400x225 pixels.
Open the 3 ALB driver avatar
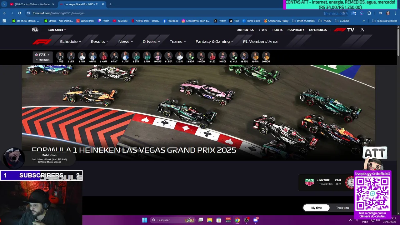(x=82, y=57)
